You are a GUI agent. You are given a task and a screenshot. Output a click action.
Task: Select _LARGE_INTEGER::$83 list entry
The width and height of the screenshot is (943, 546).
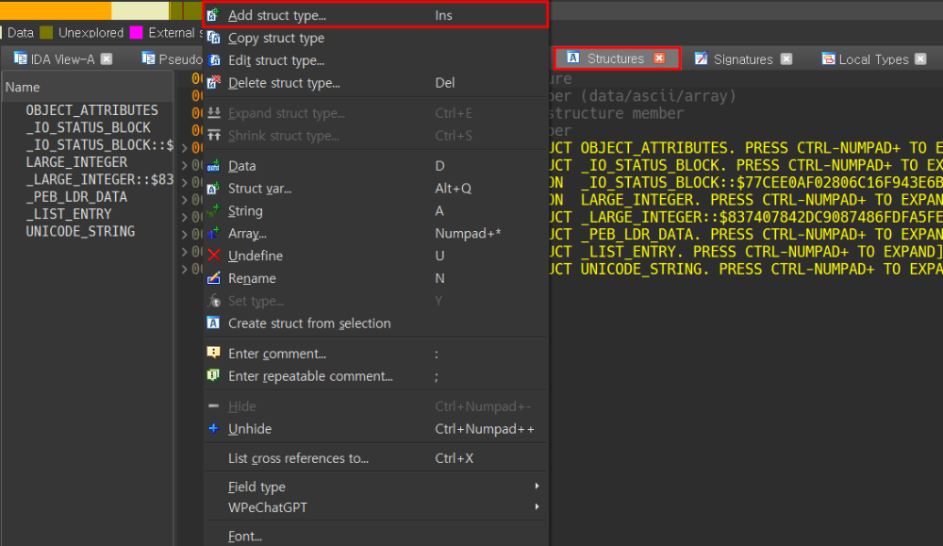99,179
